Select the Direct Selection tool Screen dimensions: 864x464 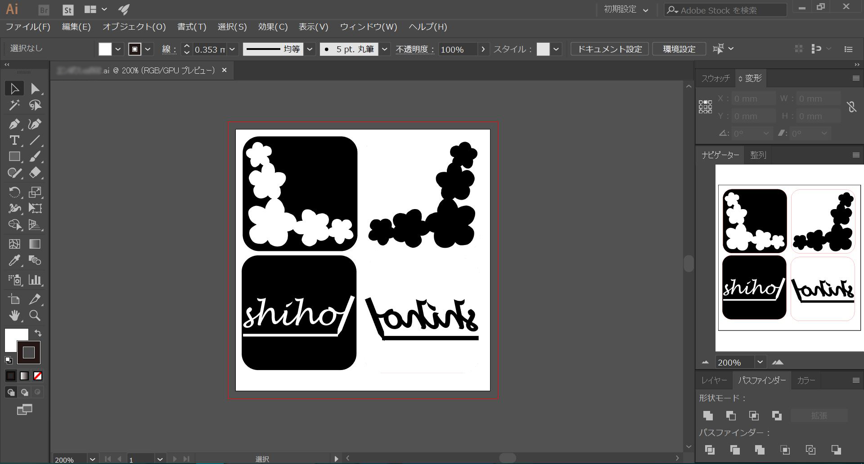[x=35, y=89]
